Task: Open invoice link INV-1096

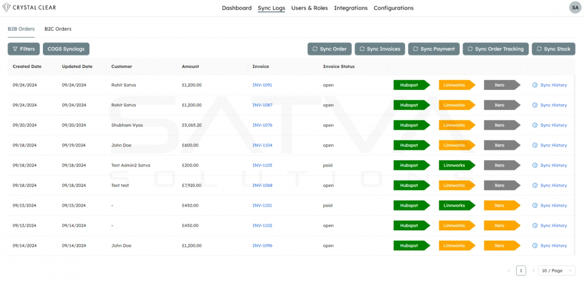Action: pyautogui.click(x=262, y=246)
